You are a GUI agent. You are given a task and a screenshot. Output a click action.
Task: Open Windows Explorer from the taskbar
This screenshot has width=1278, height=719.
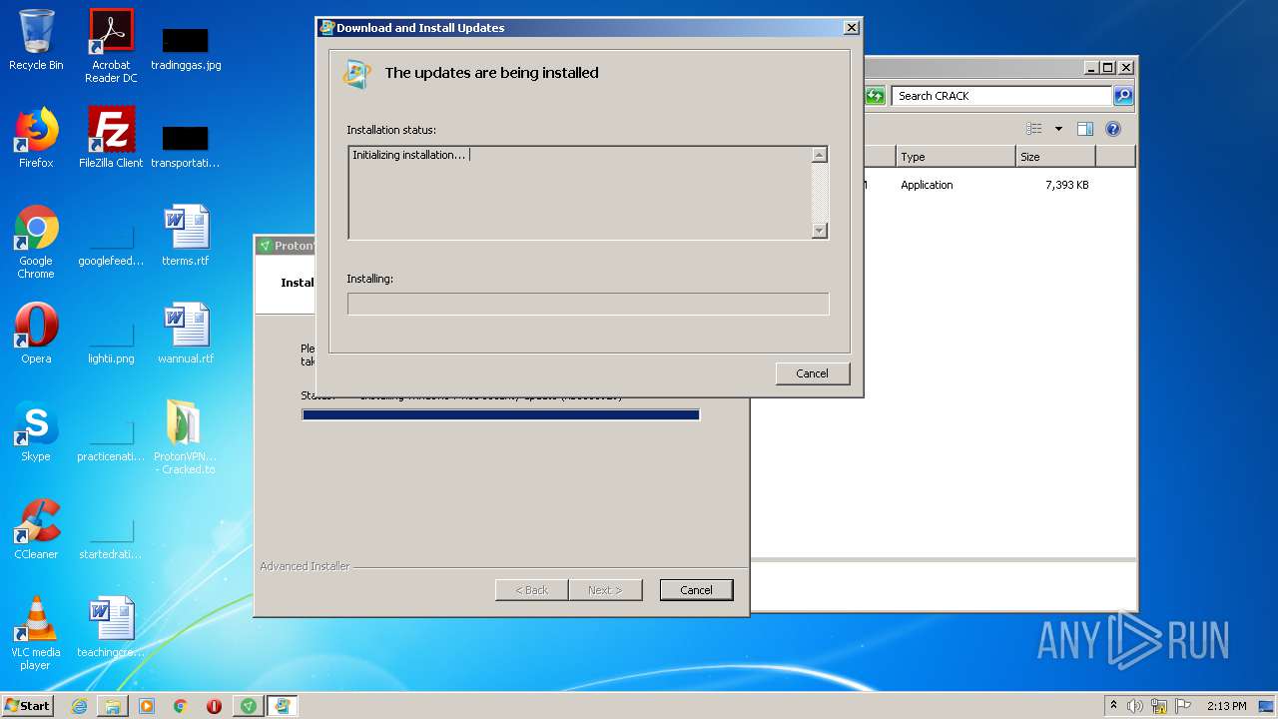tap(113, 706)
